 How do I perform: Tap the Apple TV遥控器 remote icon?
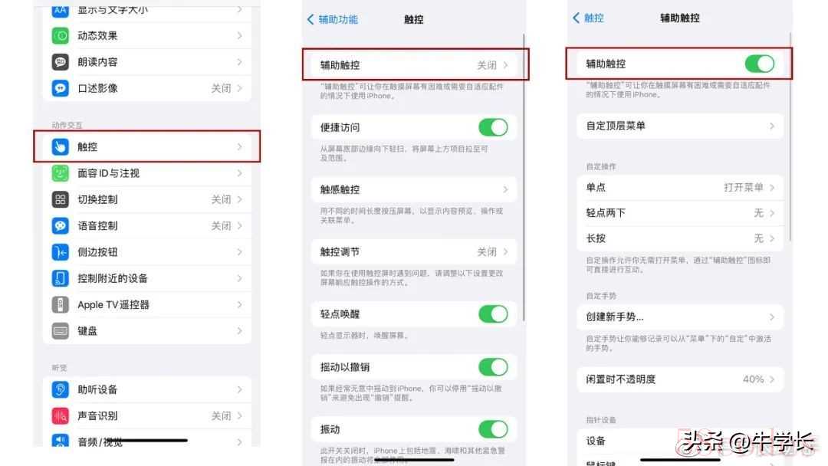[61, 304]
